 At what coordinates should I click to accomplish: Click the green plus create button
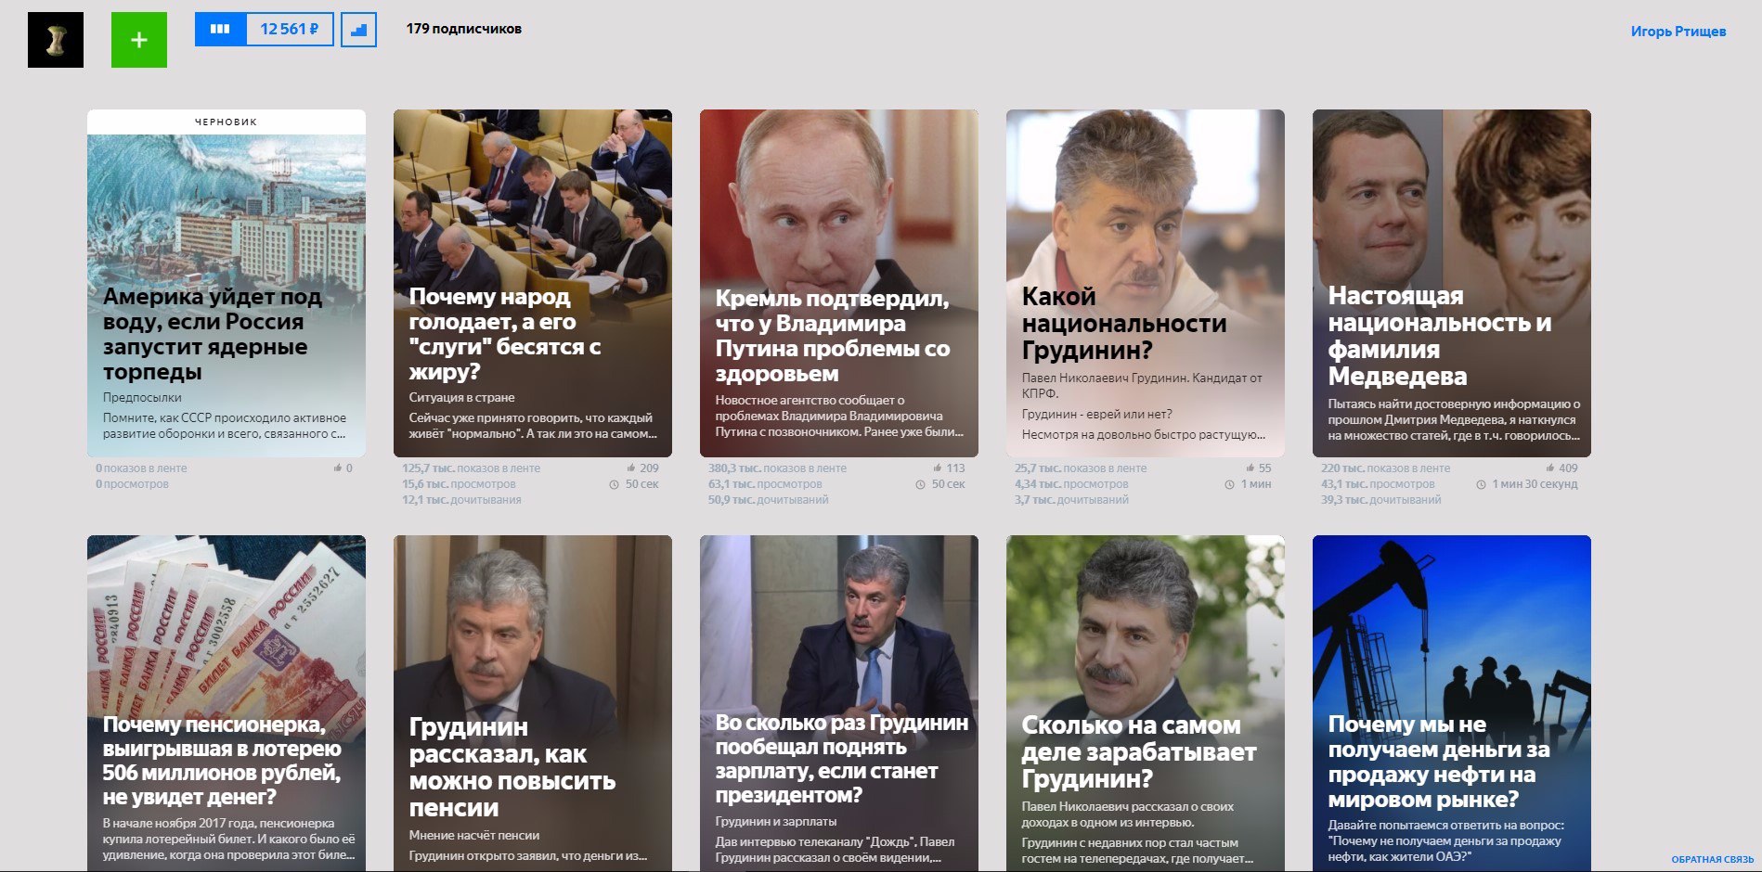tap(139, 40)
